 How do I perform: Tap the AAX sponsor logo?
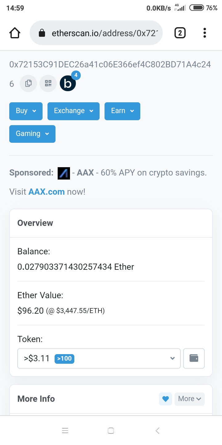(x=64, y=173)
